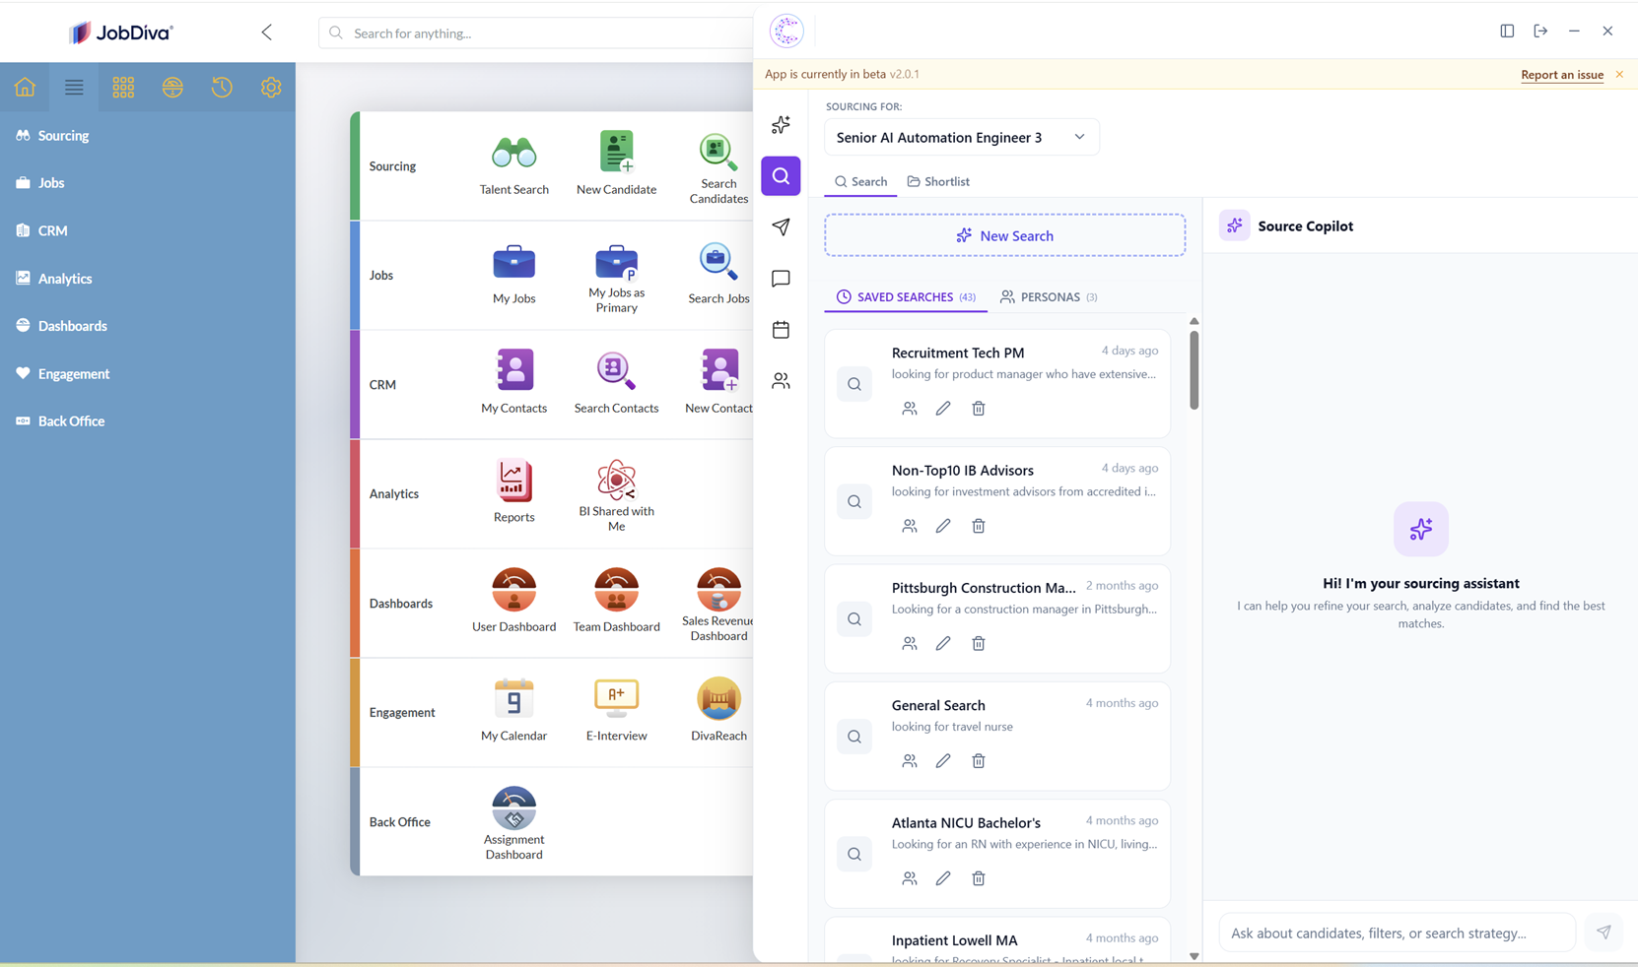
Task: Go to JobDiva home icon
Action: 25,88
